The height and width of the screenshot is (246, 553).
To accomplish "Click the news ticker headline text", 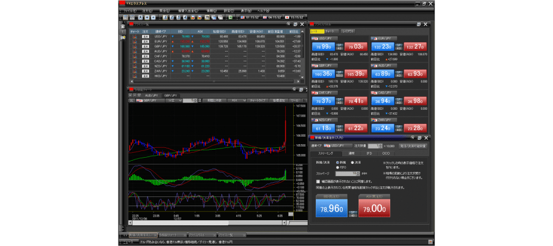I will coord(187,242).
